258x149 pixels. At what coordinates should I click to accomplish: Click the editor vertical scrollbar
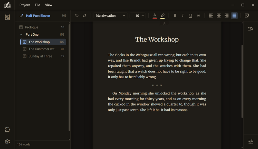tap(242, 81)
